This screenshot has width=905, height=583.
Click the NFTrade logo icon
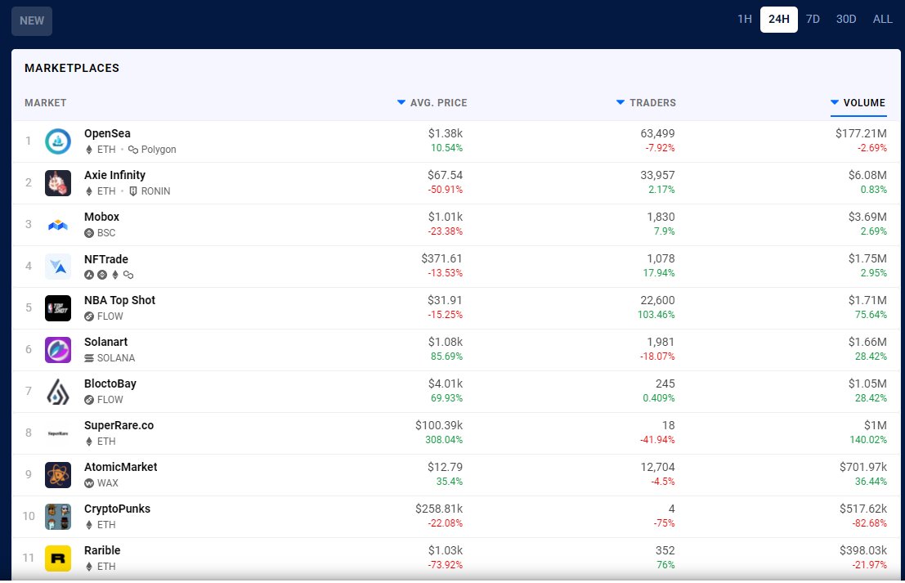[x=58, y=266]
